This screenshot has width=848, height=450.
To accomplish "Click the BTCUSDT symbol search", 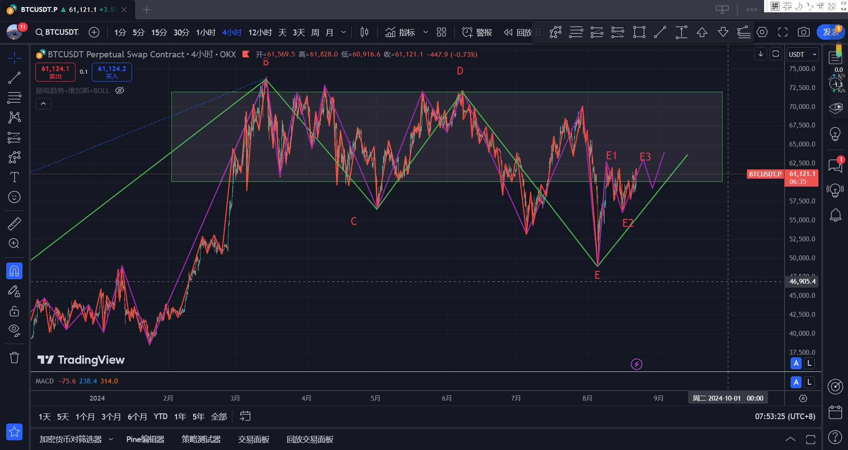I will (57, 32).
